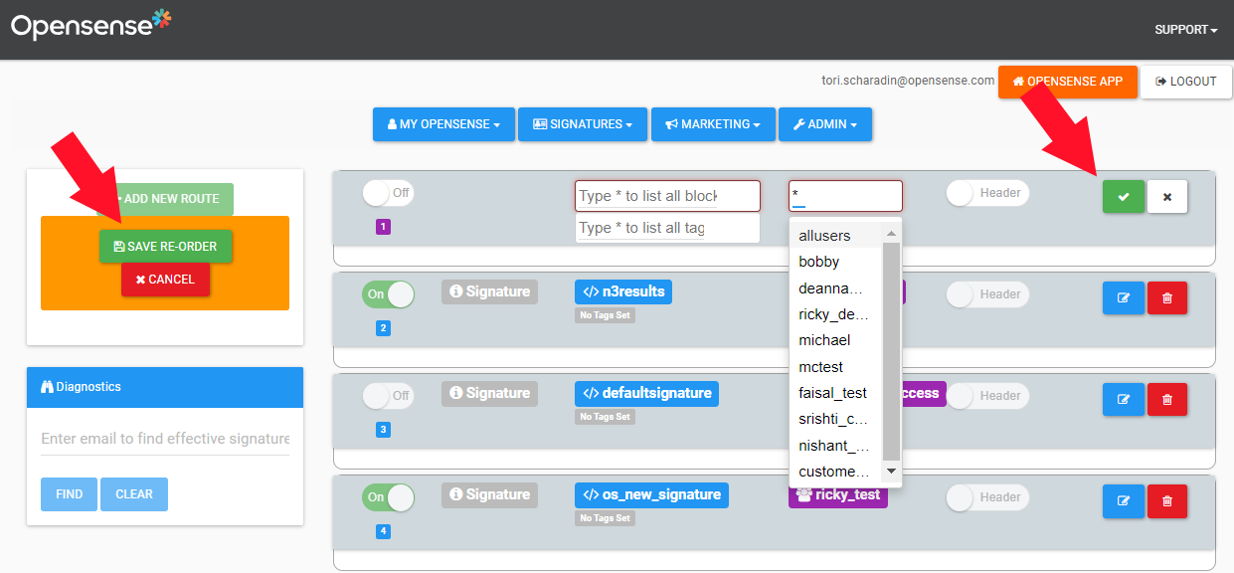
Task: Open the MY OPENSENSE menu
Action: [443, 124]
